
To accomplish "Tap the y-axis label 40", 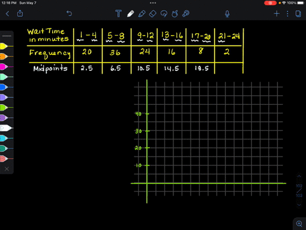I will (138, 114).
